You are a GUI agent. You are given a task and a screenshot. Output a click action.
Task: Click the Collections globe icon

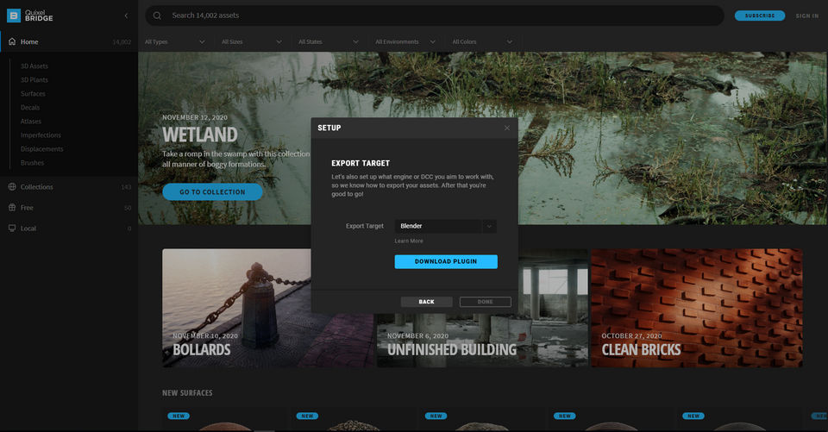coord(12,186)
